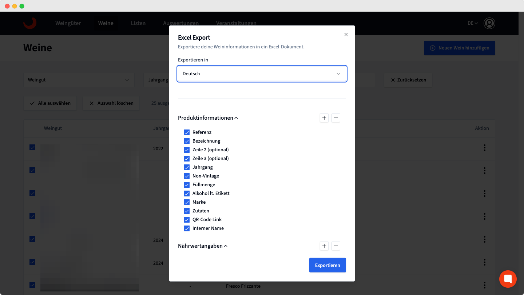
Task: Toggle the Zeile 3 (optional) checkbox
Action: 187,159
